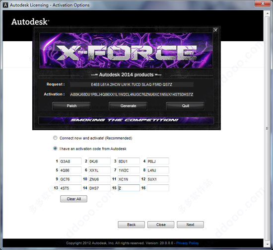Click the Patch button in X-Force
The image size is (273, 250).
[x=71, y=106]
